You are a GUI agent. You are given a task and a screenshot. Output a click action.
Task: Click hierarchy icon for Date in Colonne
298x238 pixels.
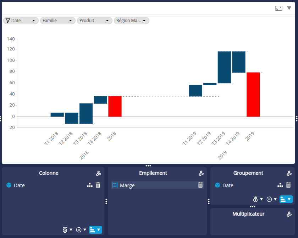(x=90, y=185)
